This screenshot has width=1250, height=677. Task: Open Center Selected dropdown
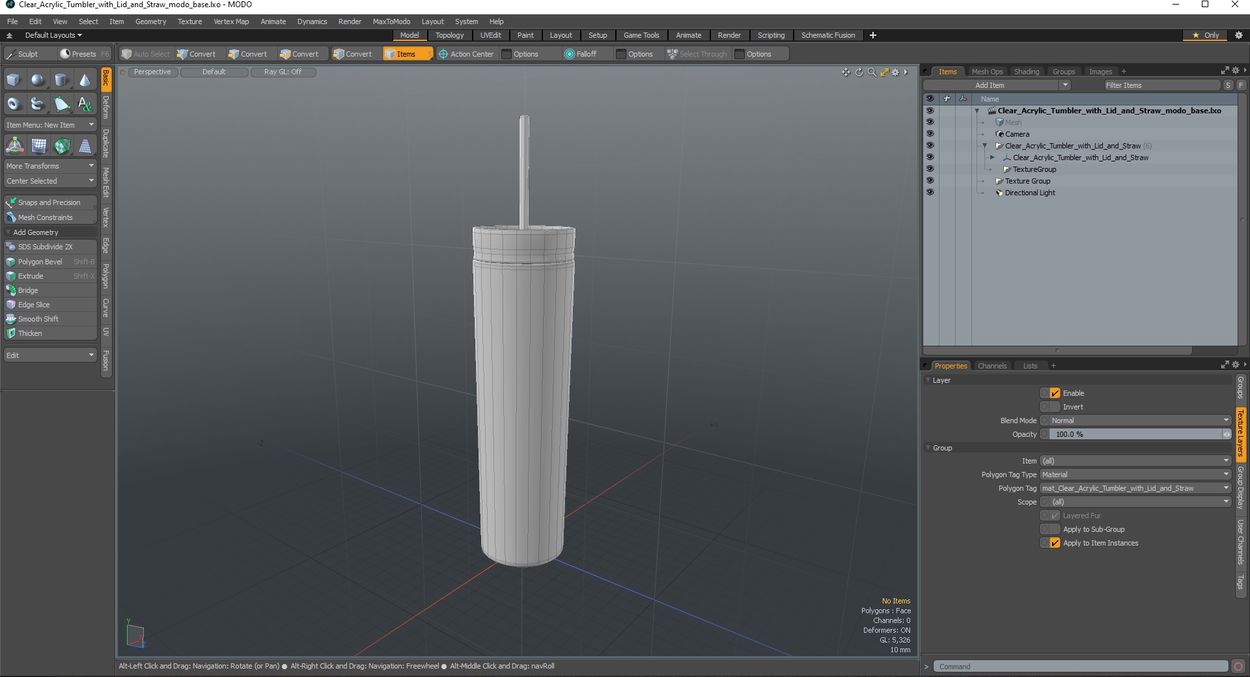[x=50, y=181]
